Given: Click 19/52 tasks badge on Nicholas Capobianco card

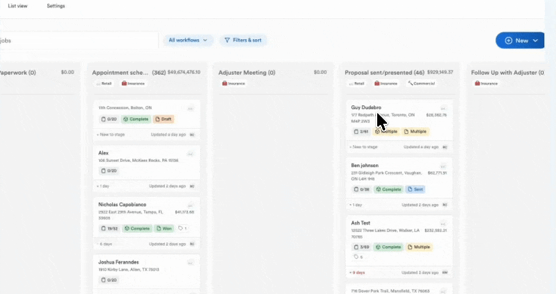Looking at the screenshot, I should point(110,228).
